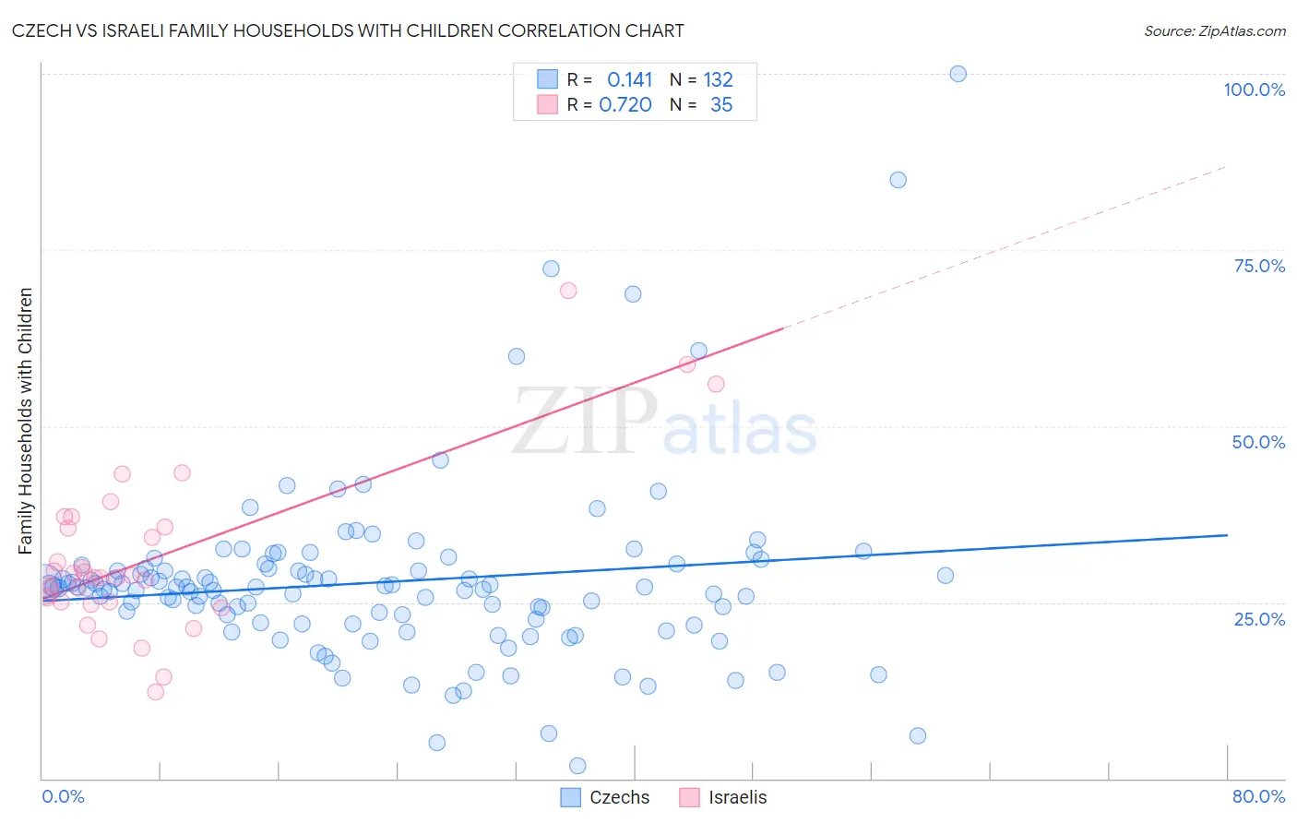
Task: Click the ZIPatlas watermark logo
Action: pos(664,422)
